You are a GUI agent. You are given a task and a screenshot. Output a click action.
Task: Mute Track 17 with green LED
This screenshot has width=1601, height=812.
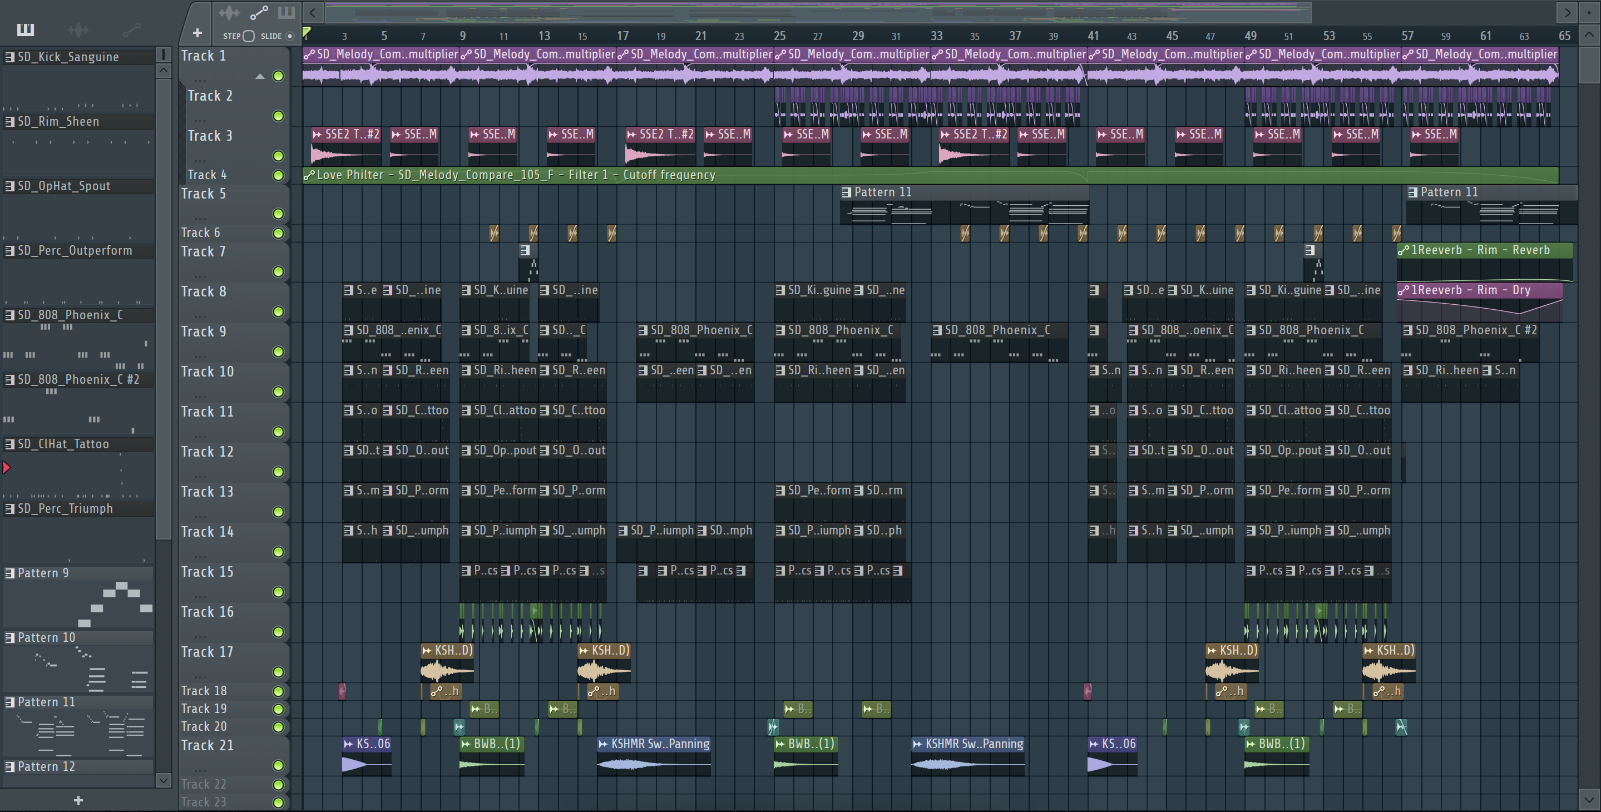(279, 672)
